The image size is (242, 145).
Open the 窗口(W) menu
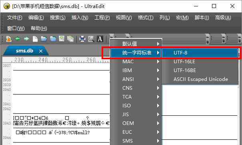pos(16,28)
